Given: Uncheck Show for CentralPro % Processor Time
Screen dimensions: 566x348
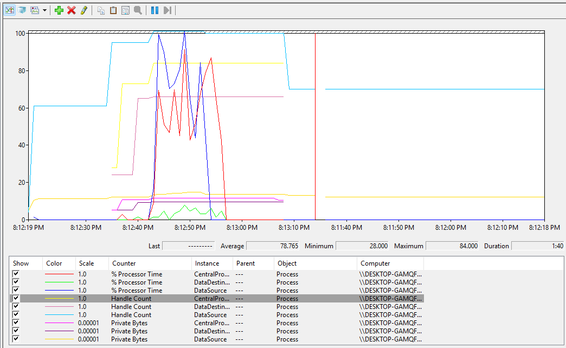Looking at the screenshot, I should (16, 274).
